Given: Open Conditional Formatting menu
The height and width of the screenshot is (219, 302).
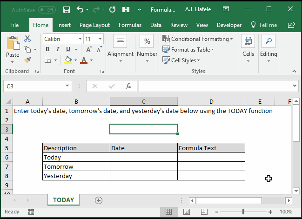Looking at the screenshot, I should click(197, 39).
